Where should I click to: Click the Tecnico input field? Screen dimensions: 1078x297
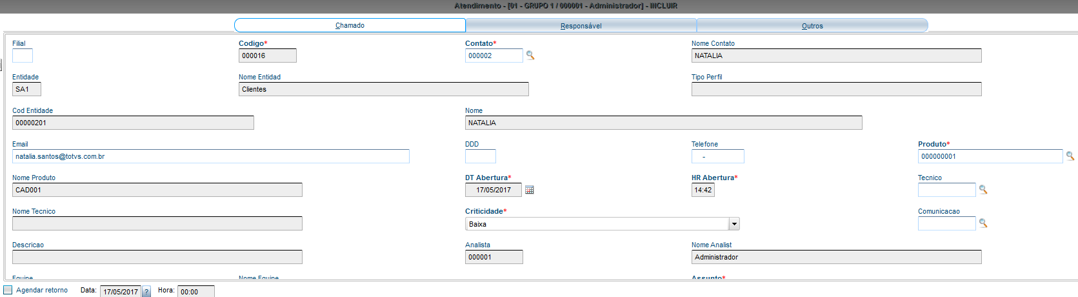946,190
